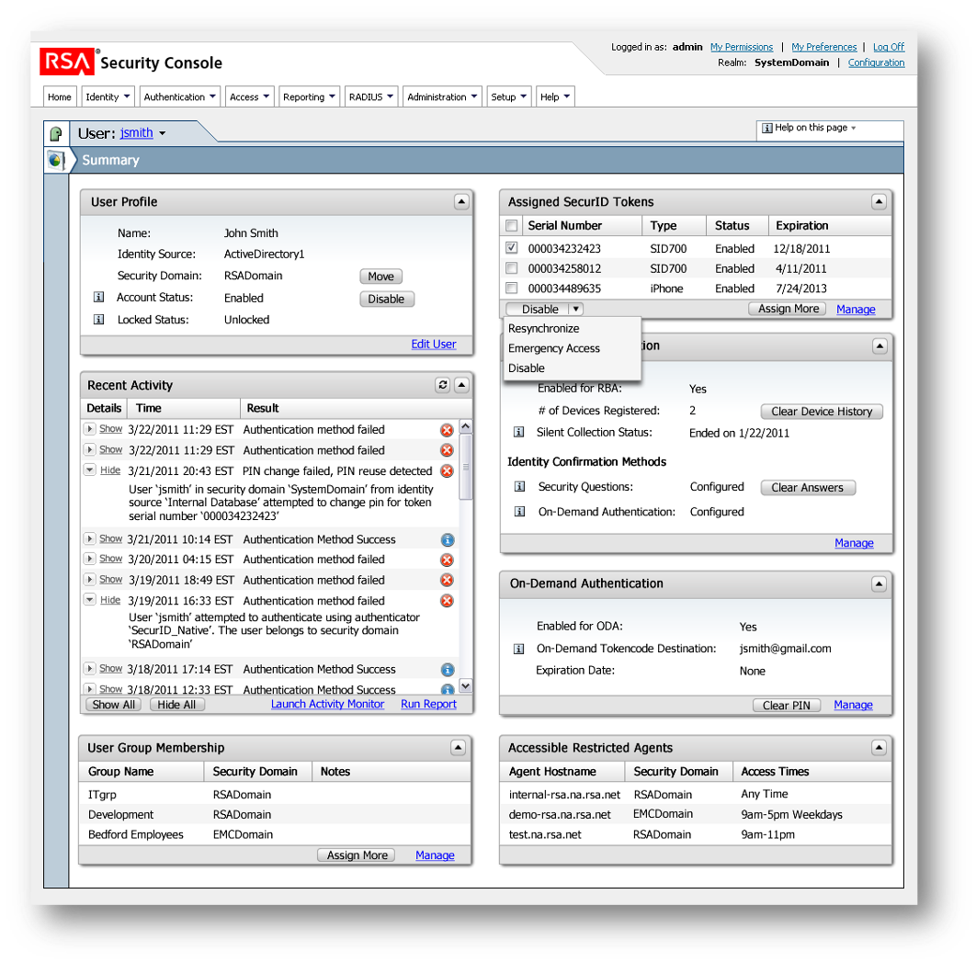Click error icon for 3/19/2011 18:49 entry

(x=447, y=580)
